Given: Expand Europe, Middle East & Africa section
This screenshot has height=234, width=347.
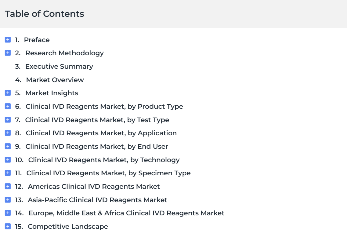Looking at the screenshot, I should coord(8,213).
